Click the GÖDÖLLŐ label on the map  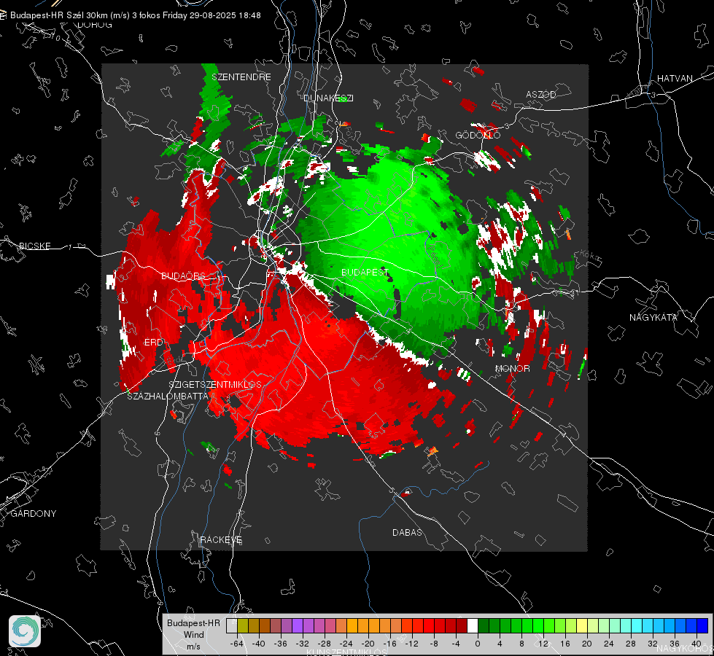click(478, 135)
